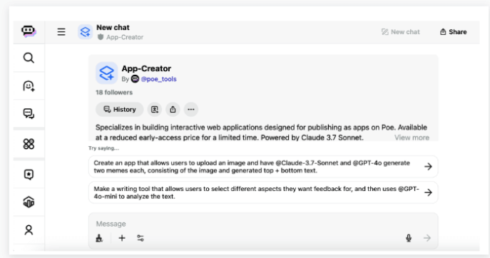The image size is (490, 258).
Task: Expand description with View more
Action: pos(412,138)
